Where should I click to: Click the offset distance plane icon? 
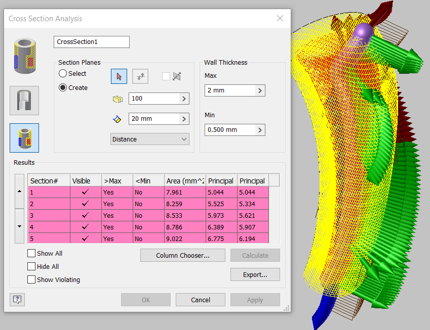[x=117, y=118]
